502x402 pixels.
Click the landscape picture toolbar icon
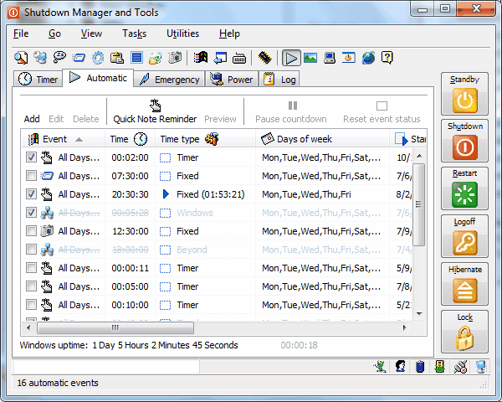310,58
